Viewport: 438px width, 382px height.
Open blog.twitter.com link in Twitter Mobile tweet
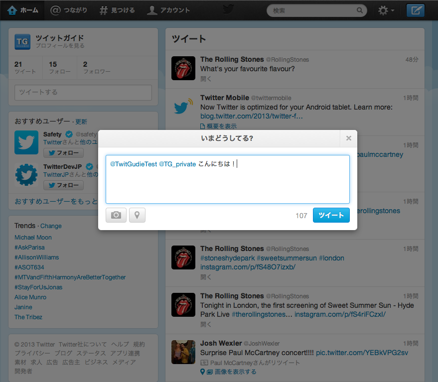[252, 116]
